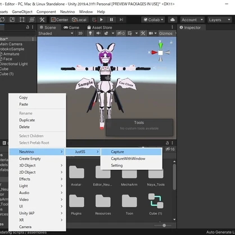235x235 pixels.
Task: Select Armature object in Hierarchy
Action: pos(11,54)
